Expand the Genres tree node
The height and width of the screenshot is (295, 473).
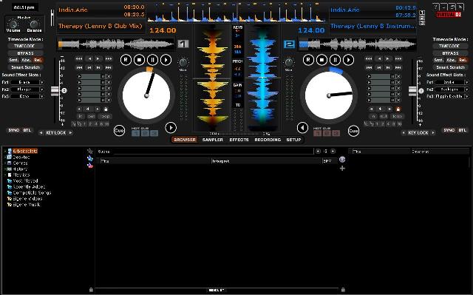click(x=5, y=163)
